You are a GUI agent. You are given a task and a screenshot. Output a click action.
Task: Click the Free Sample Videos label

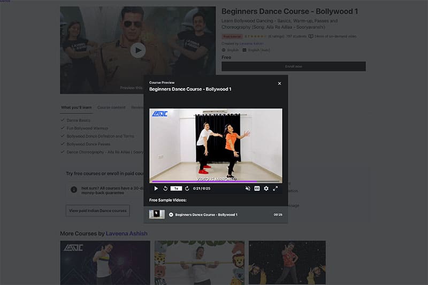point(168,200)
